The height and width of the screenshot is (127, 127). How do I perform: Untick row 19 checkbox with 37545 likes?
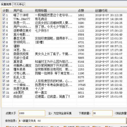tap(4, 85)
